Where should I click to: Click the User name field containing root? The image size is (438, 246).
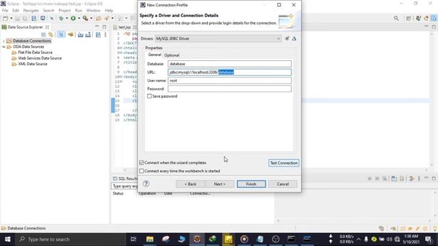coord(229,81)
